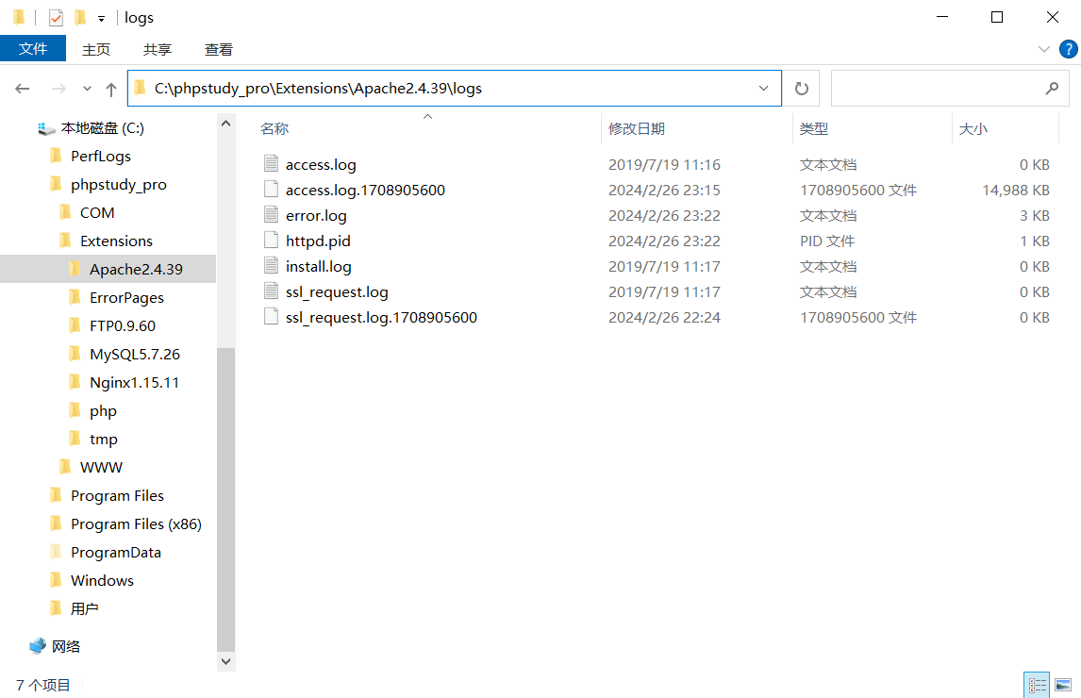Select Extensions folder in tree
The height and width of the screenshot is (698, 1081).
click(x=116, y=241)
